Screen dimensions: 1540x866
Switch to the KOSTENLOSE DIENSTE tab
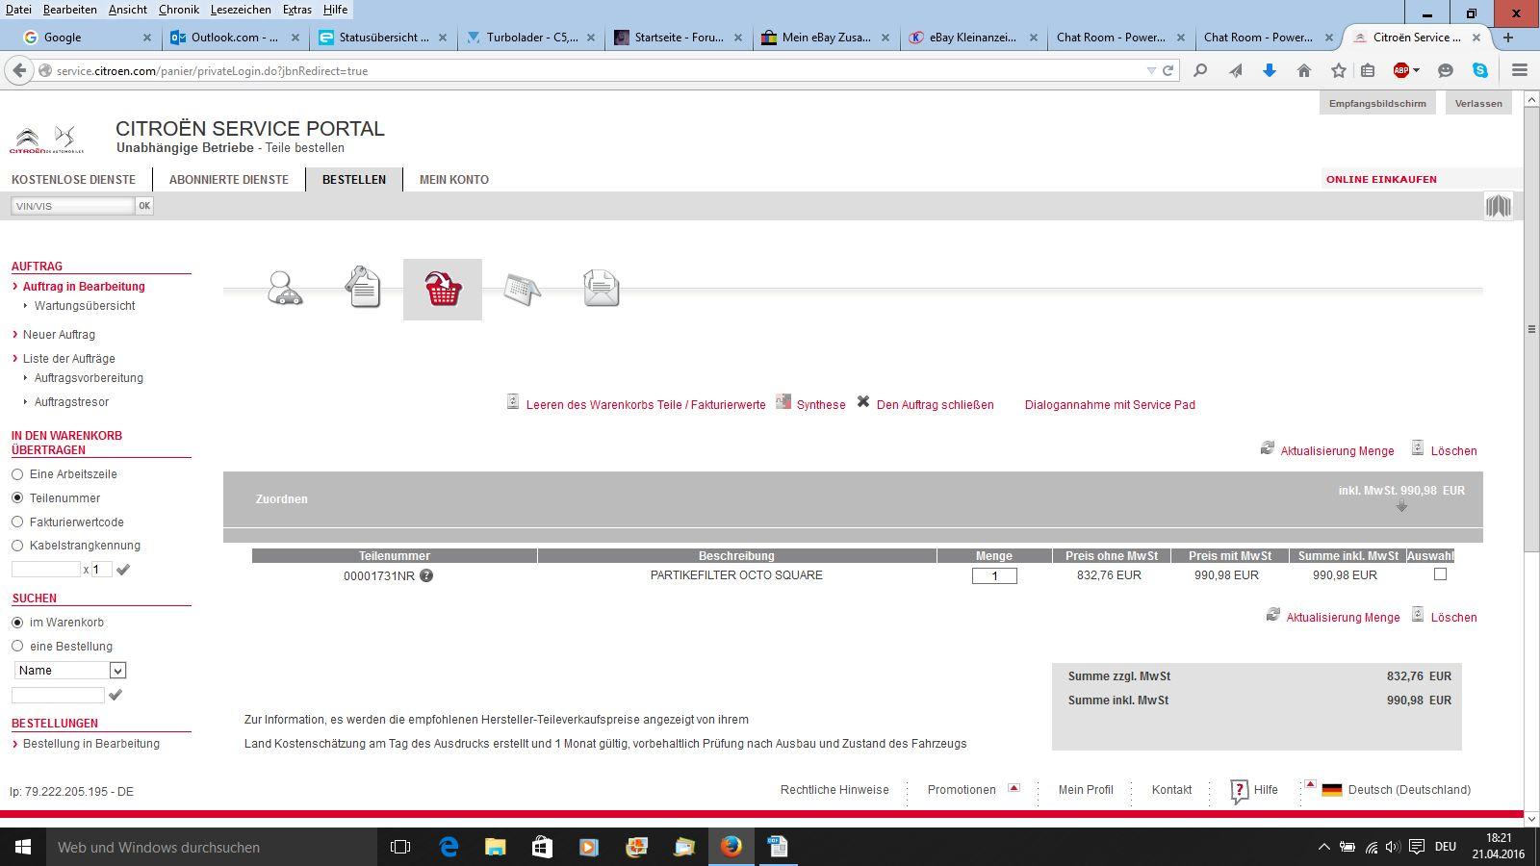73,180
